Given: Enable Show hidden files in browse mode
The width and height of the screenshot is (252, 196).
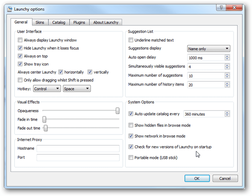Looking at the screenshot, I should 131,125.
